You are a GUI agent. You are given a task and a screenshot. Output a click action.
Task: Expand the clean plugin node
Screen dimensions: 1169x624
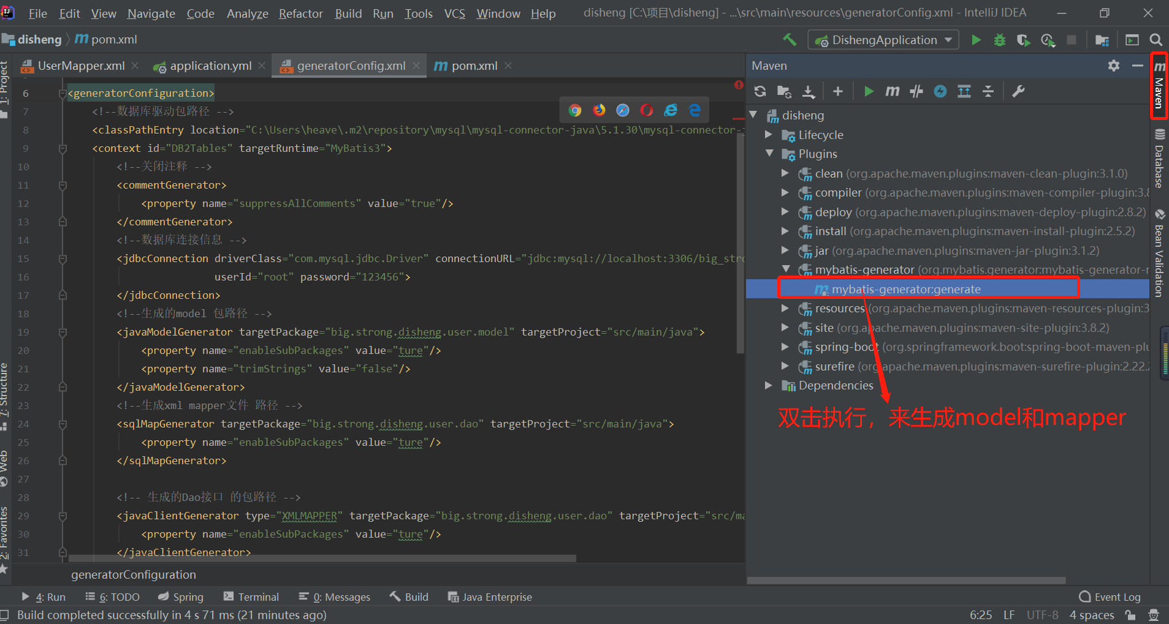(785, 173)
